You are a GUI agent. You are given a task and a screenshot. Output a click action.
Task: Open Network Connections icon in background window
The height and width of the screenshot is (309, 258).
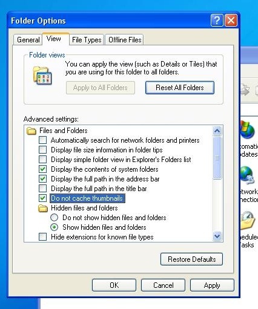point(247,175)
